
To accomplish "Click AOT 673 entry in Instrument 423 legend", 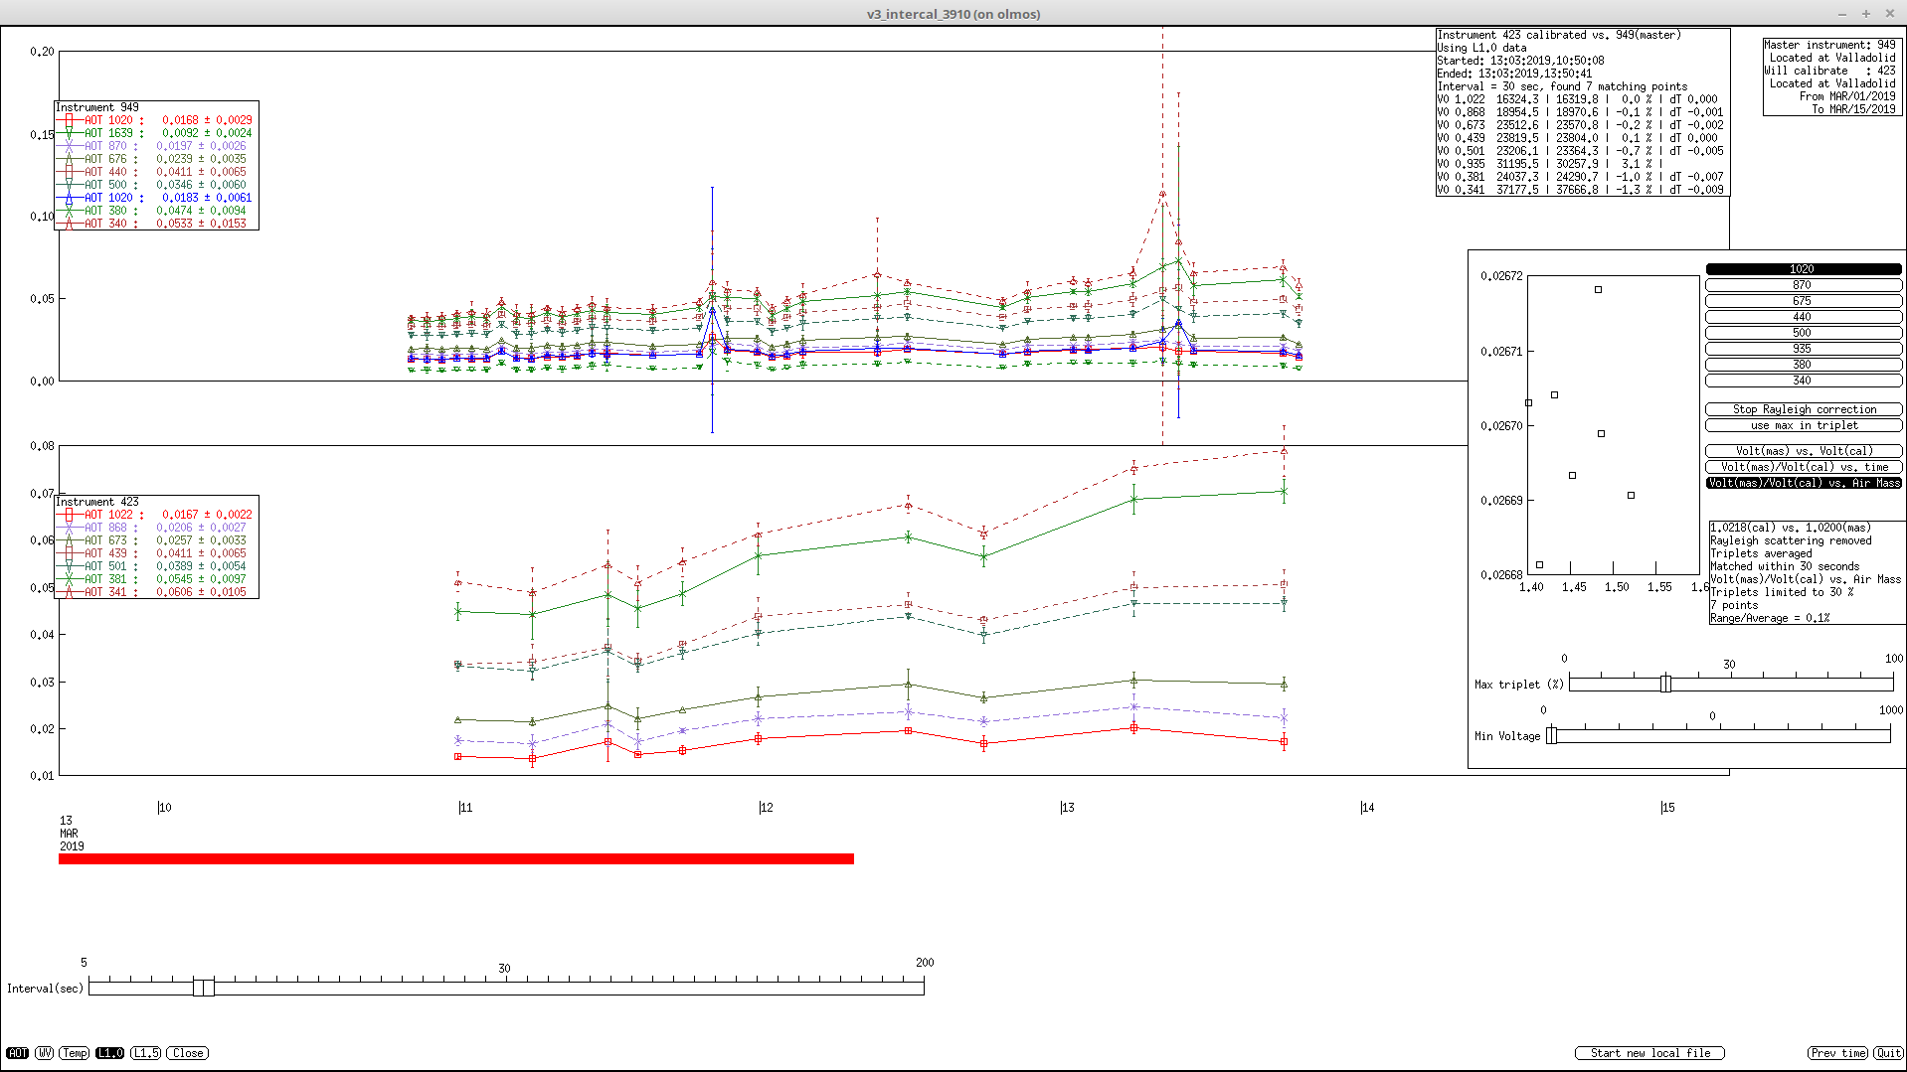I will click(156, 540).
